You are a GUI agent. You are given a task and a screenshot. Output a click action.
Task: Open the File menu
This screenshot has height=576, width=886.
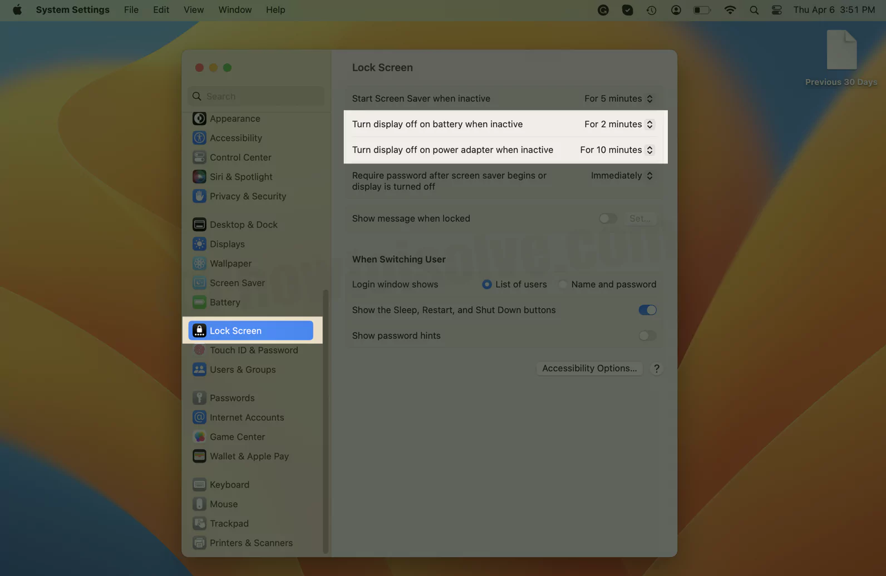pos(131,10)
